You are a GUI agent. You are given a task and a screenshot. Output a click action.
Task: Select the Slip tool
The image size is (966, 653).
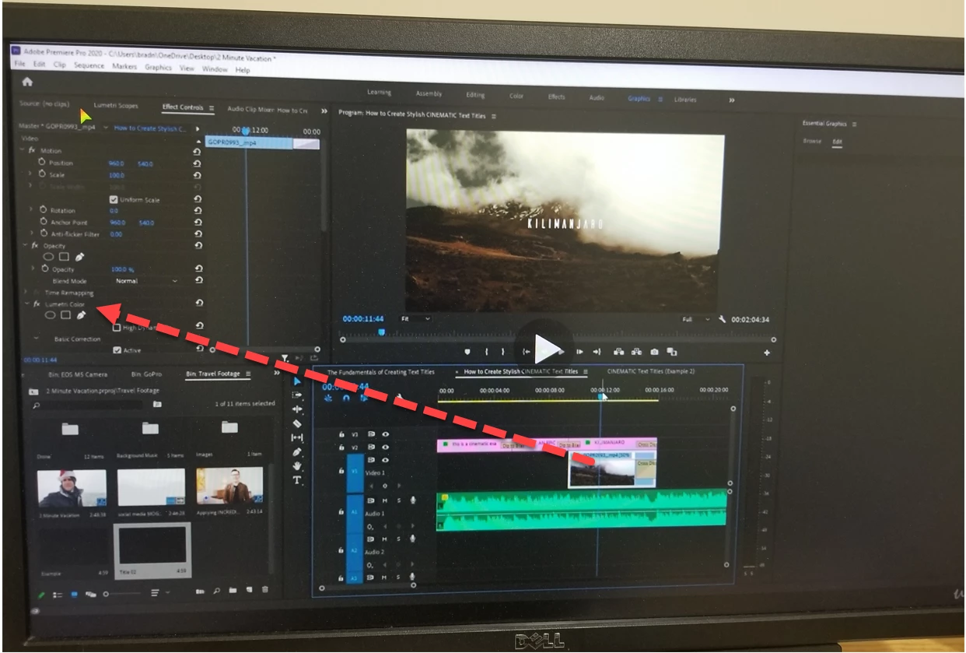(296, 437)
